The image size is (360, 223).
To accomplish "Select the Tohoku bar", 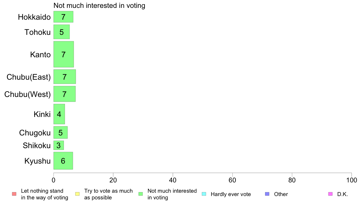I will point(62,32).
